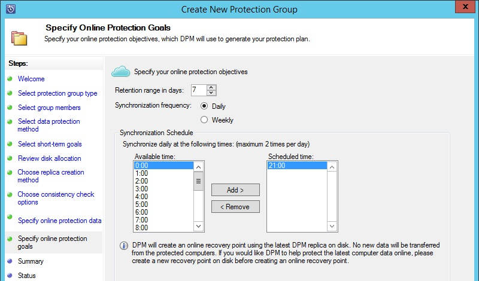Viewport: 479px width, 281px height.
Task: Click the Add > button
Action: pos(235,190)
